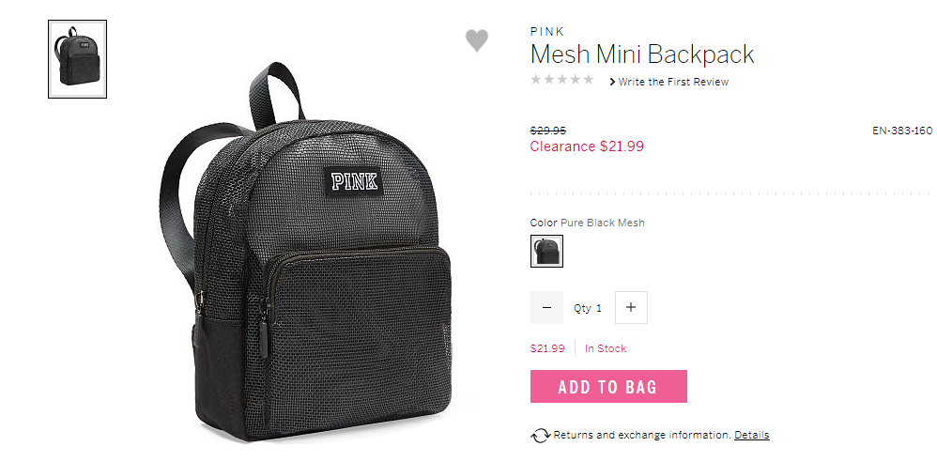Click the PINK logo patch on the backpack
Viewport: 937px width, 462px height.
point(354,181)
